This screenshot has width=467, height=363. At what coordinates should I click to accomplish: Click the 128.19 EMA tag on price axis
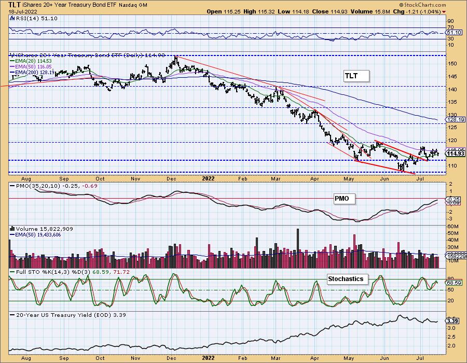455,120
